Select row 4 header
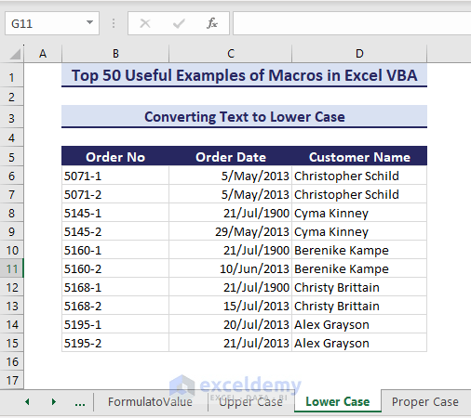Screen dimensions: 471x418 [x=11, y=137]
